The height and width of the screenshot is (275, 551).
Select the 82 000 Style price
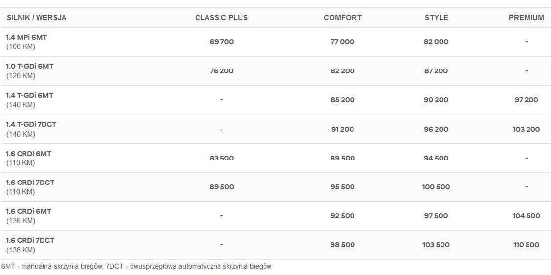tap(436, 42)
